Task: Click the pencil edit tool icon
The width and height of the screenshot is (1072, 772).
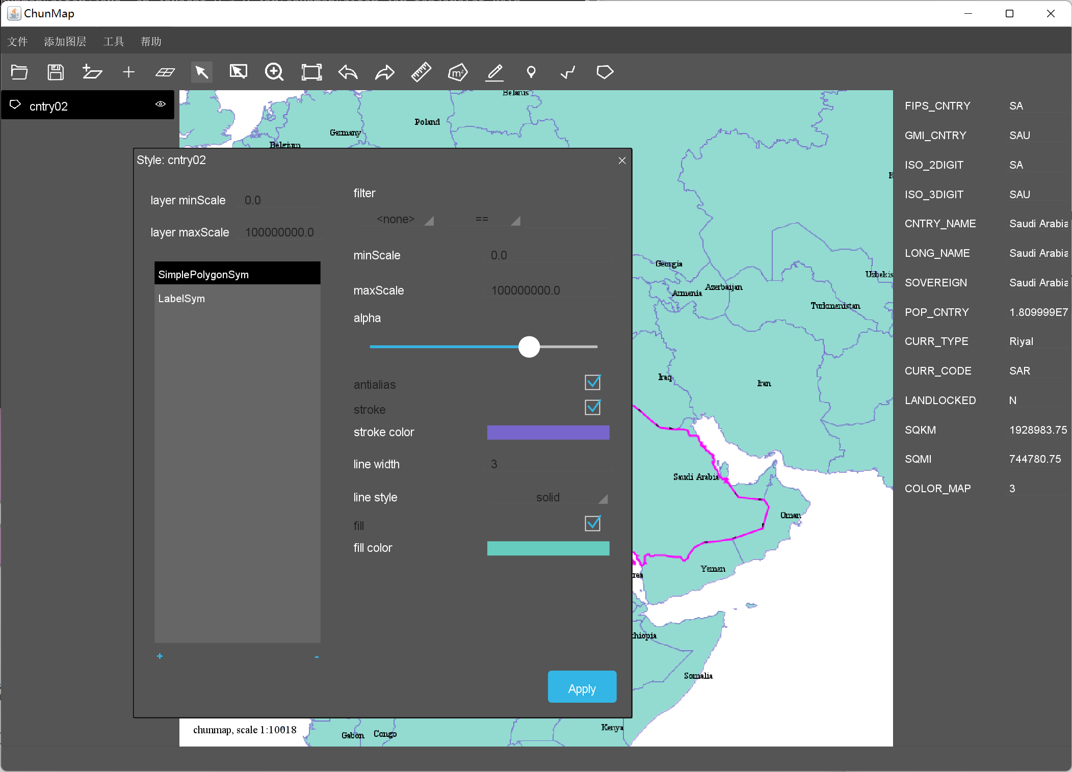Action: click(x=494, y=72)
